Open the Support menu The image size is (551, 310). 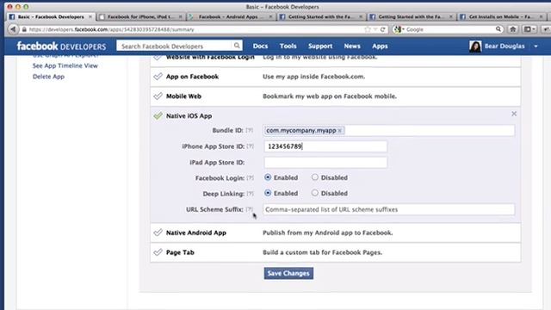[320, 46]
